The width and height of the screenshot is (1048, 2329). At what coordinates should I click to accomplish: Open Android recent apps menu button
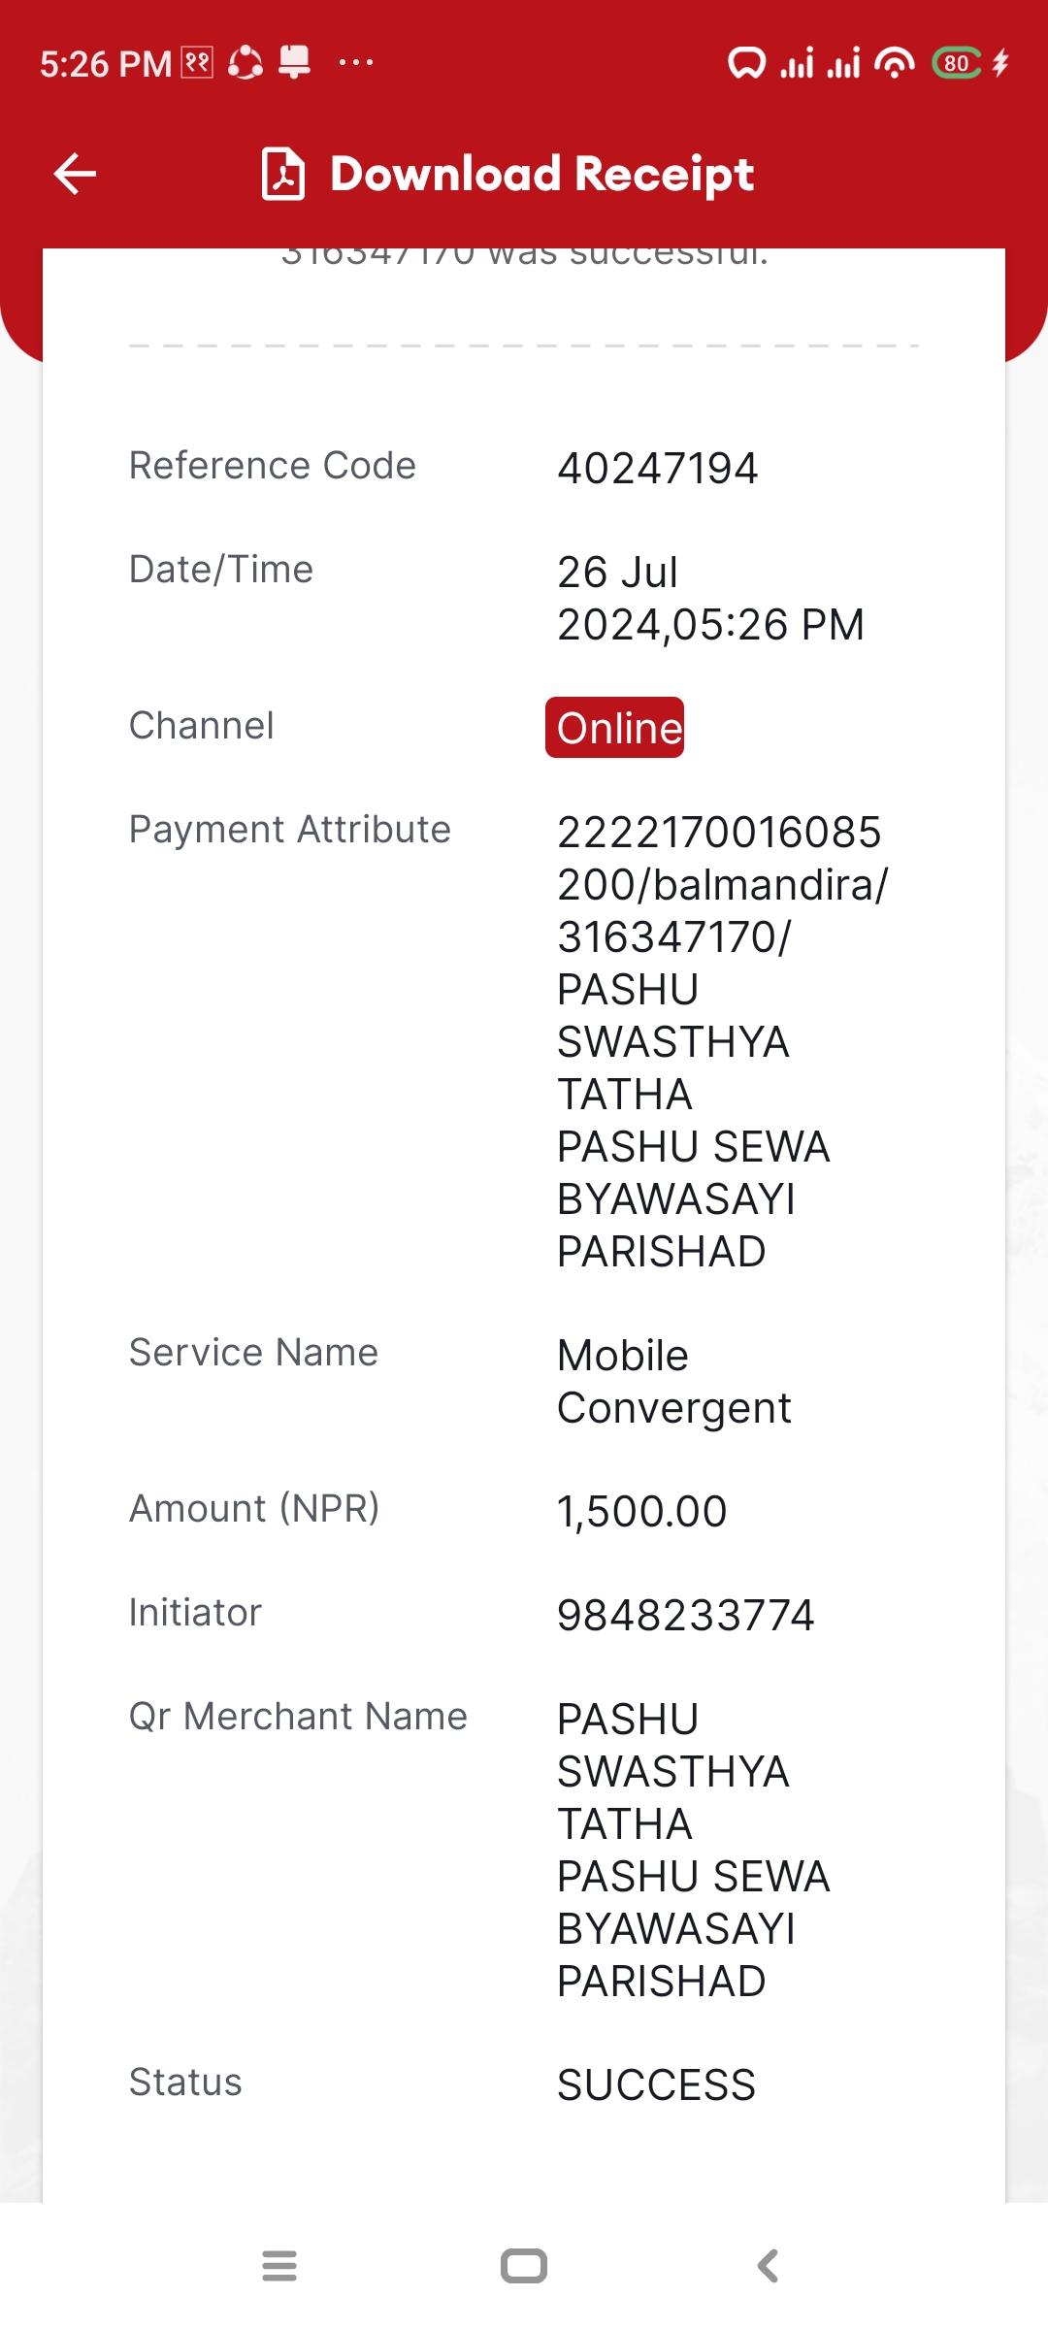pyautogui.click(x=279, y=2266)
